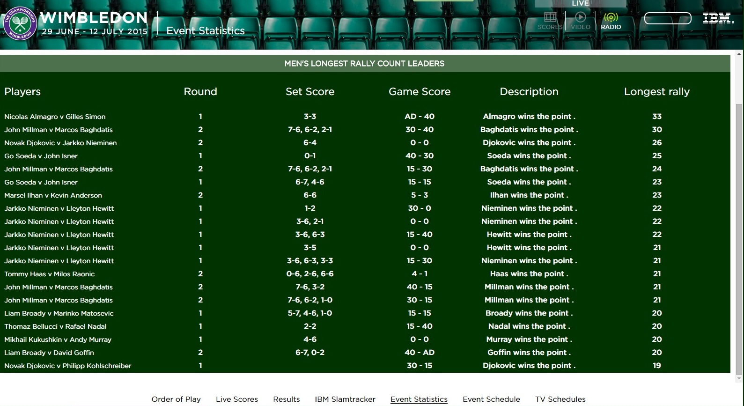This screenshot has height=406, width=744.
Task: Click the Game Score column header
Action: [x=420, y=92]
